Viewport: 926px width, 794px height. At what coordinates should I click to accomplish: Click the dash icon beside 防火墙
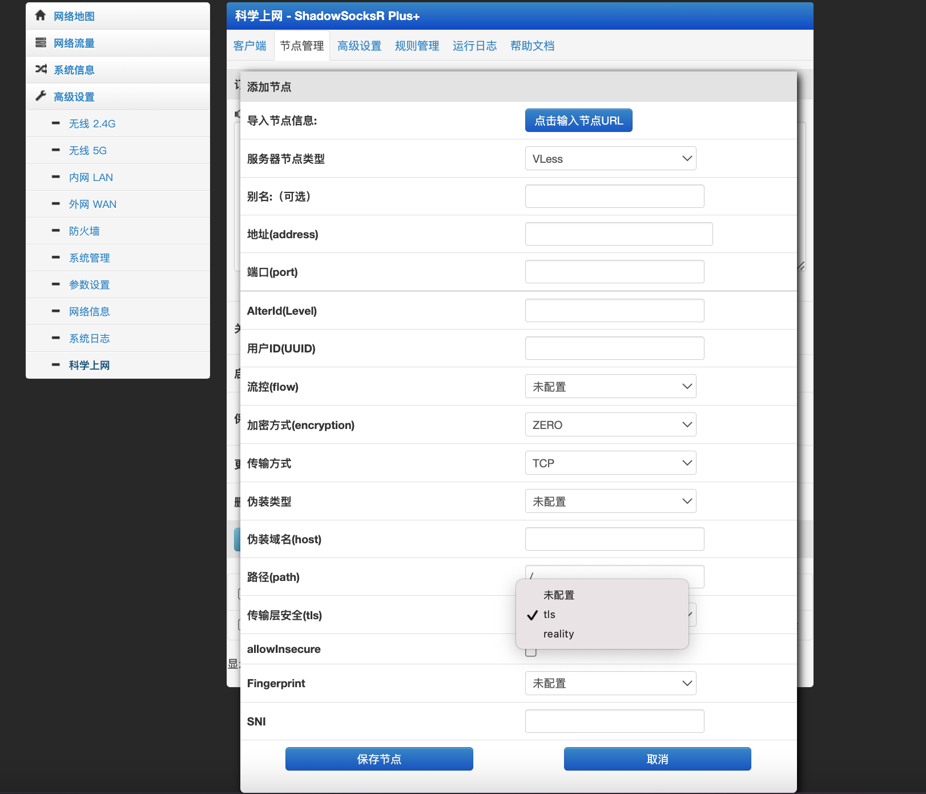coord(56,230)
